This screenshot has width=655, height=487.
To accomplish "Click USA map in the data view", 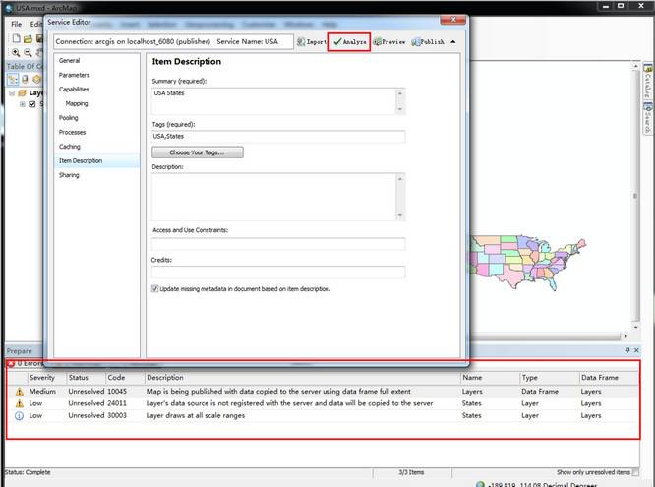I will pos(527,263).
